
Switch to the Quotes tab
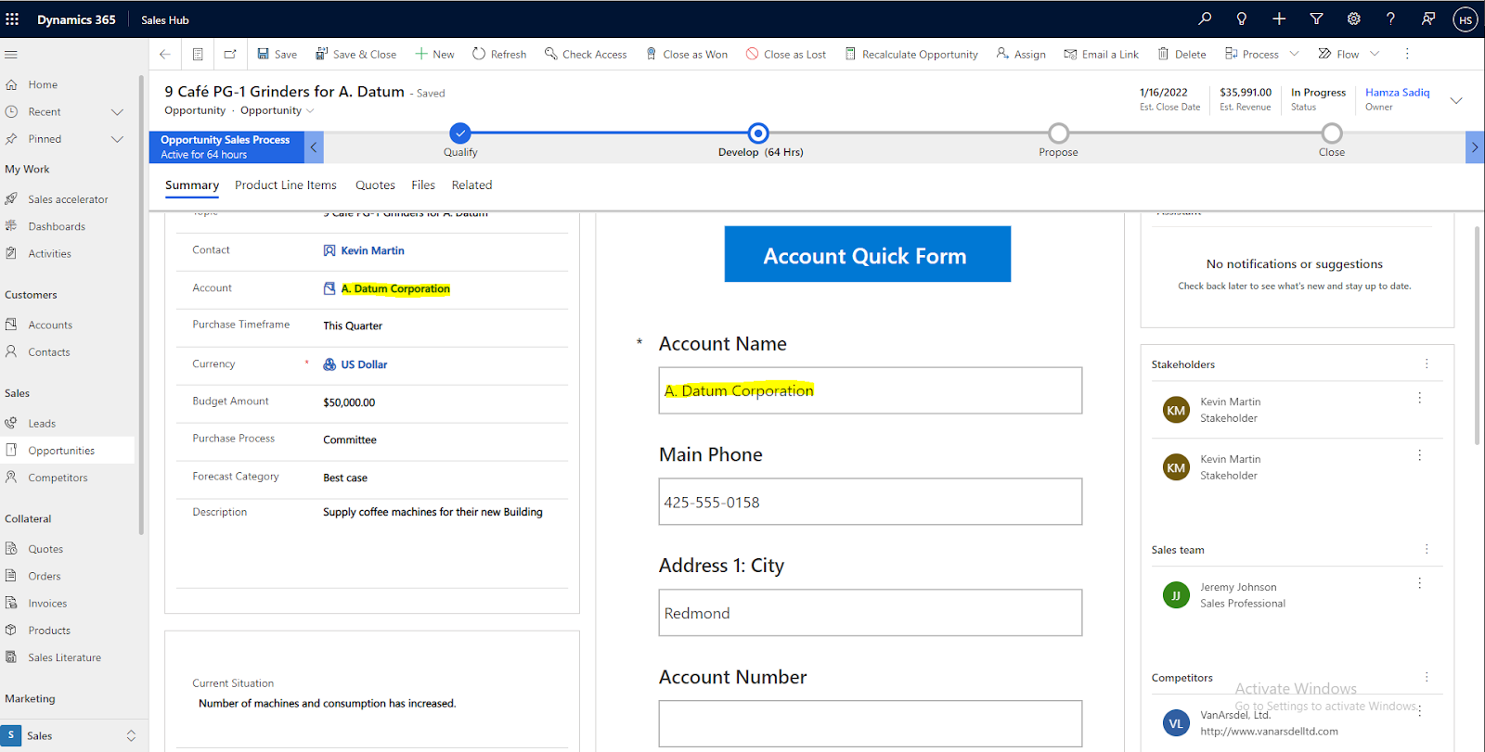(x=375, y=185)
